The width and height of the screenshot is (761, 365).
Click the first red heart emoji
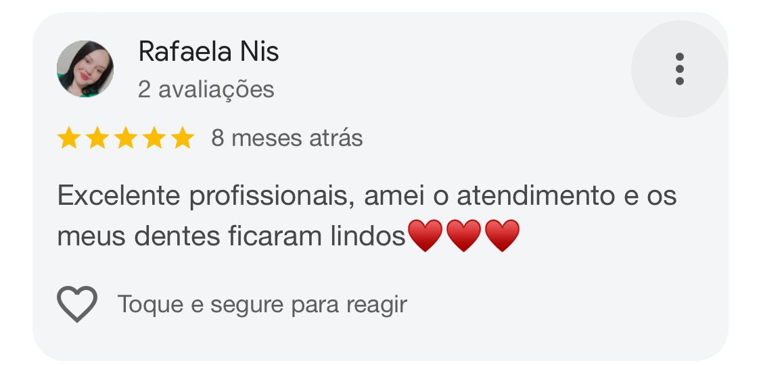425,236
